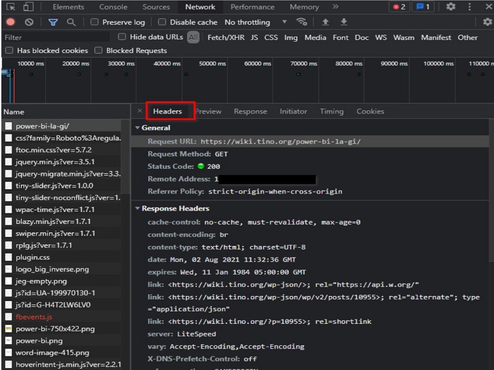Tick the Hide data URLs checkbox

pyautogui.click(x=122, y=37)
